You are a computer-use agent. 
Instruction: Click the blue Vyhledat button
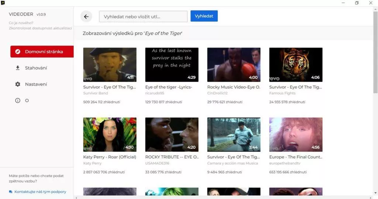click(204, 16)
